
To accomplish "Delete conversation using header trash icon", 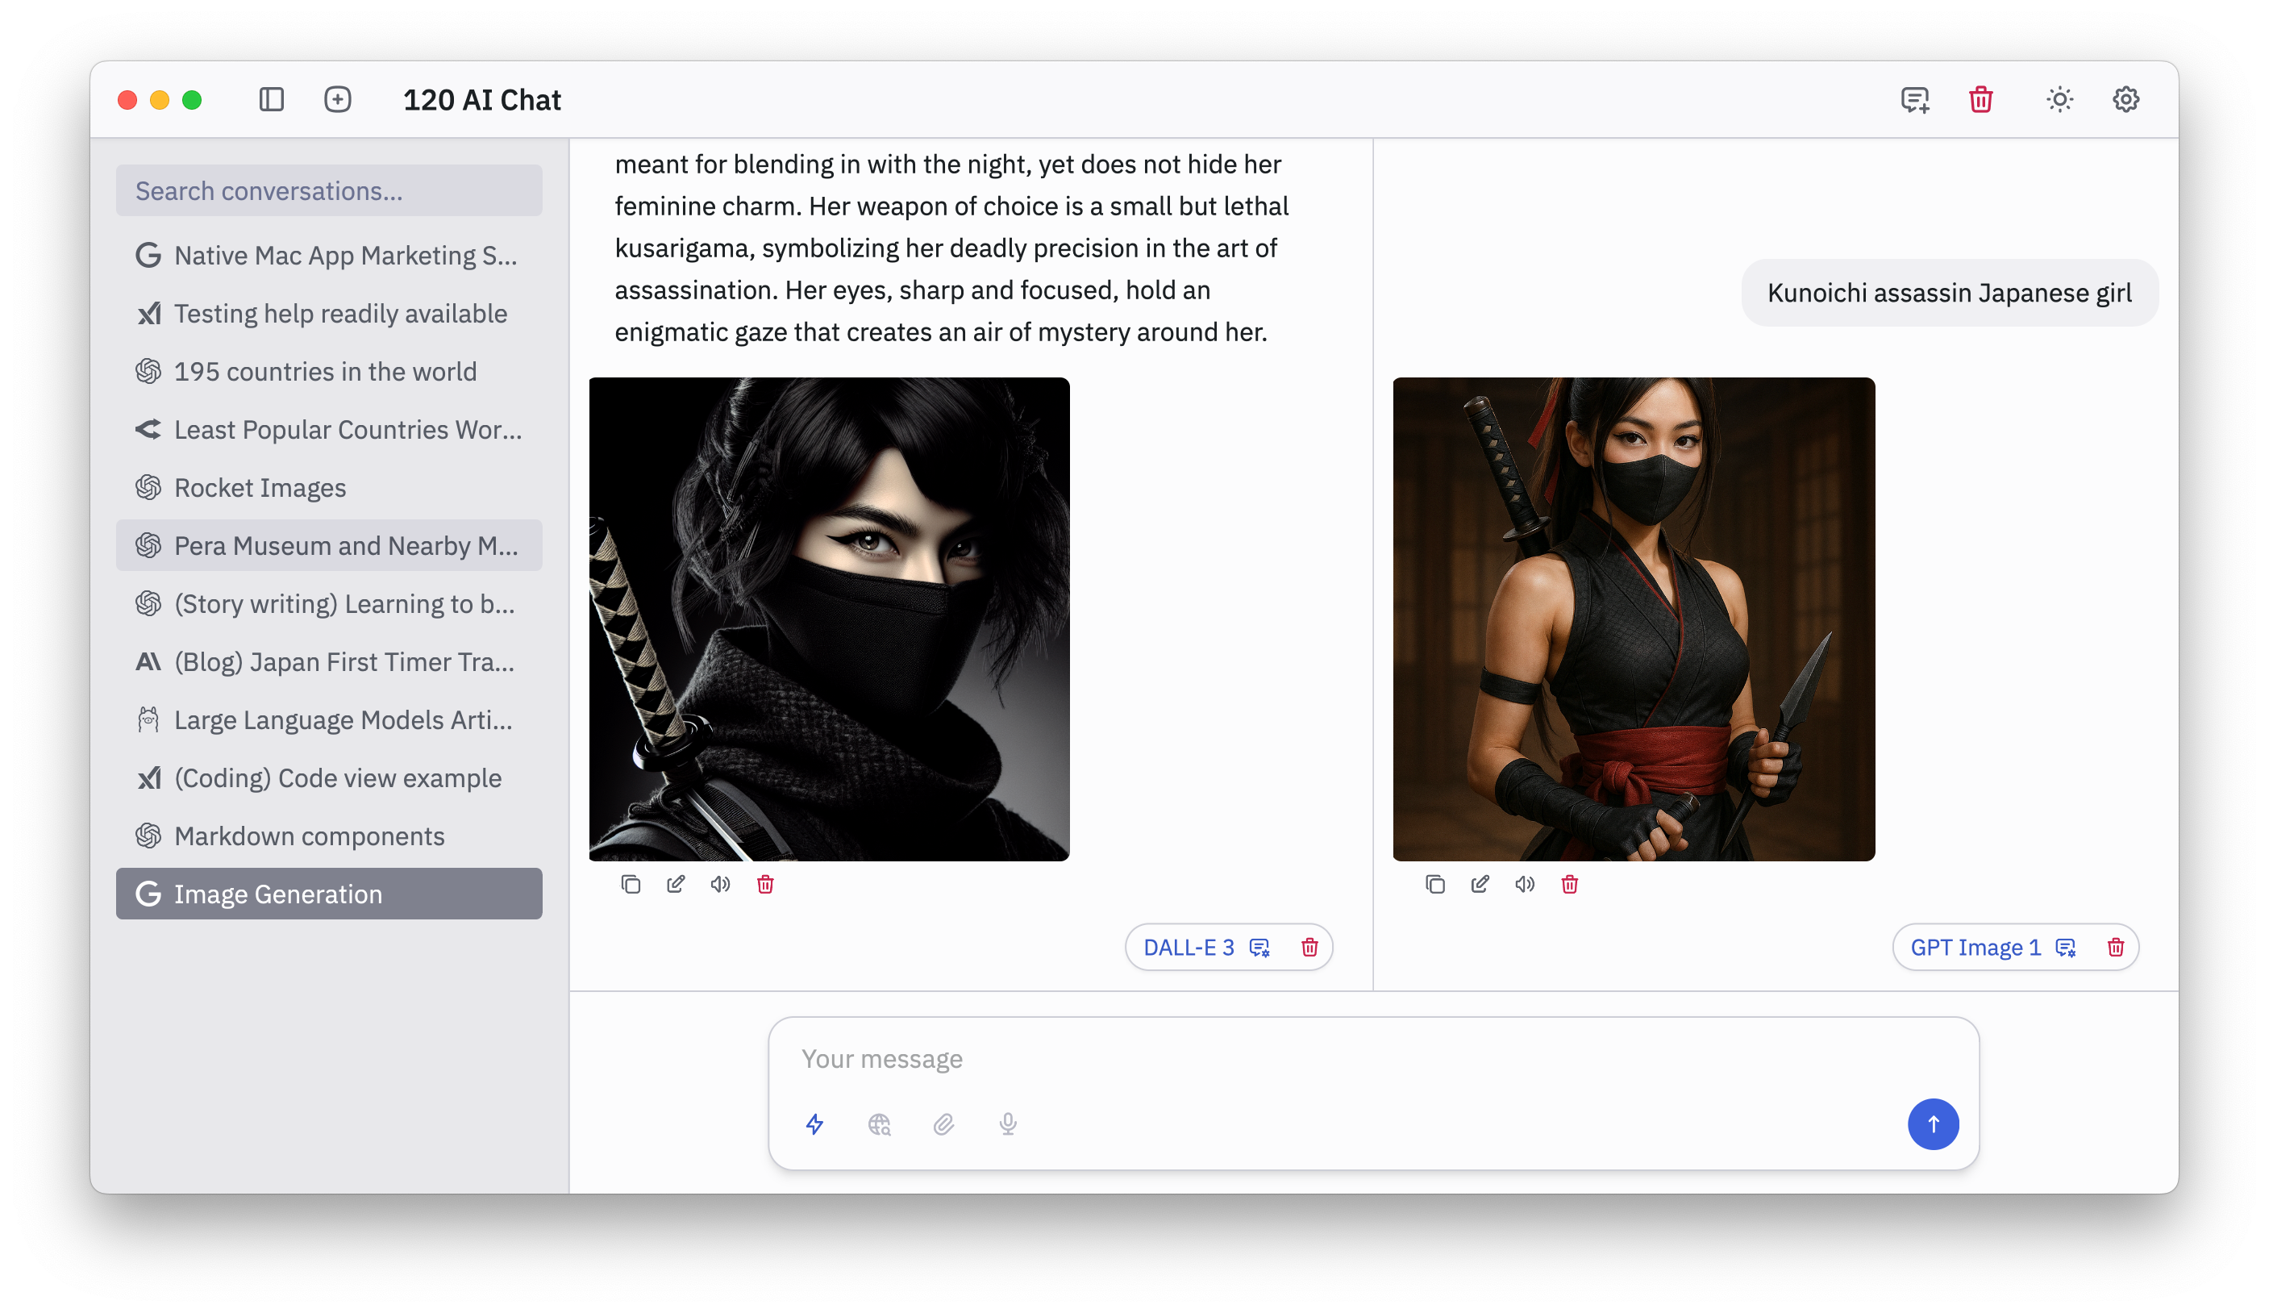I will click(1980, 99).
